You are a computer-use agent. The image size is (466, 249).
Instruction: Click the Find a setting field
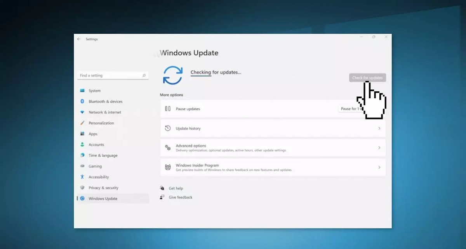tap(113, 75)
